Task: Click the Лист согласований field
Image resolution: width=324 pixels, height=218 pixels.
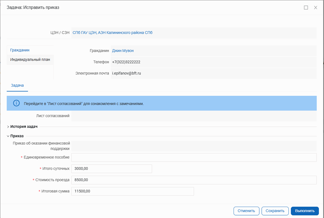Action: point(194,116)
